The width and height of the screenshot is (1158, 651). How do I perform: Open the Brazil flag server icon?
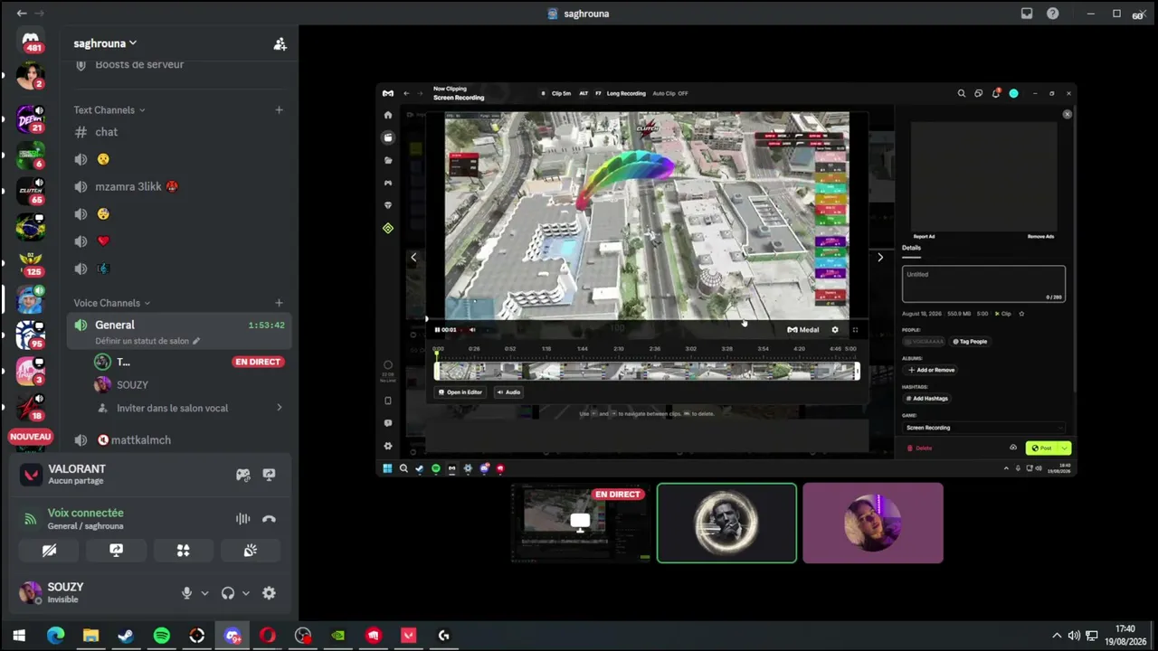click(31, 227)
